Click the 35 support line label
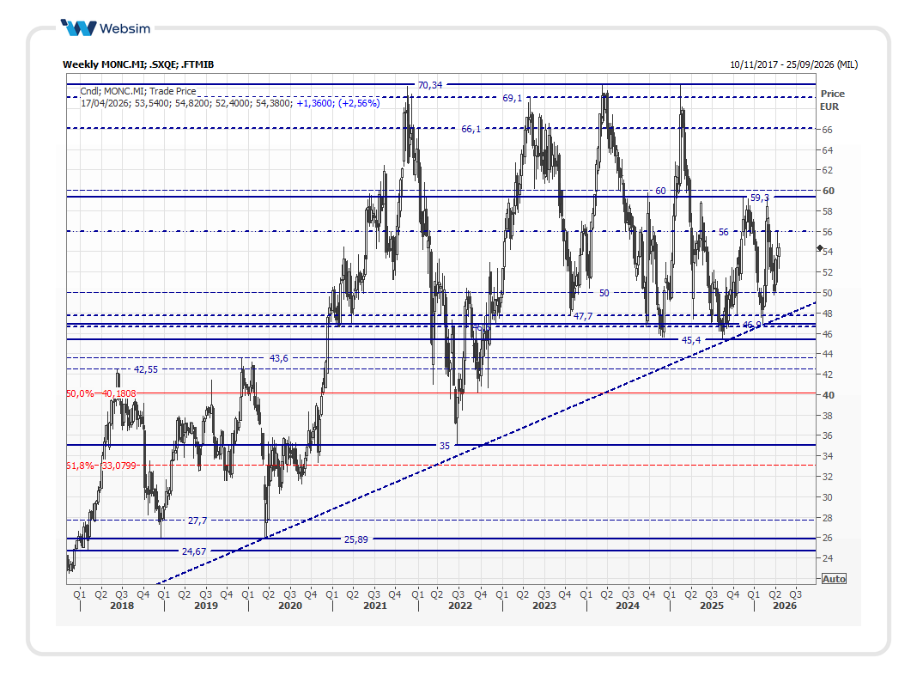This screenshot has width=917, height=682. click(444, 446)
